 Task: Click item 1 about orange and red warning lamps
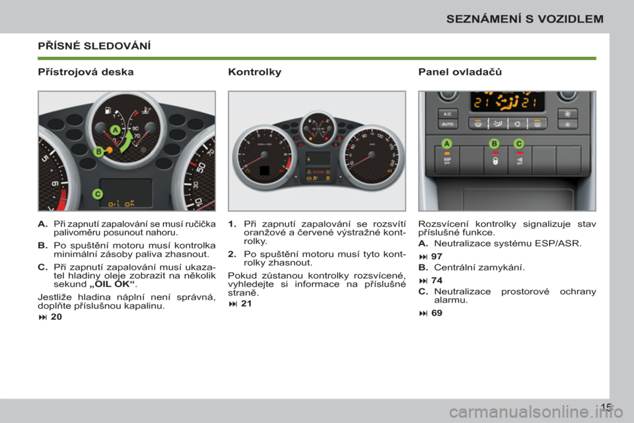[317, 233]
